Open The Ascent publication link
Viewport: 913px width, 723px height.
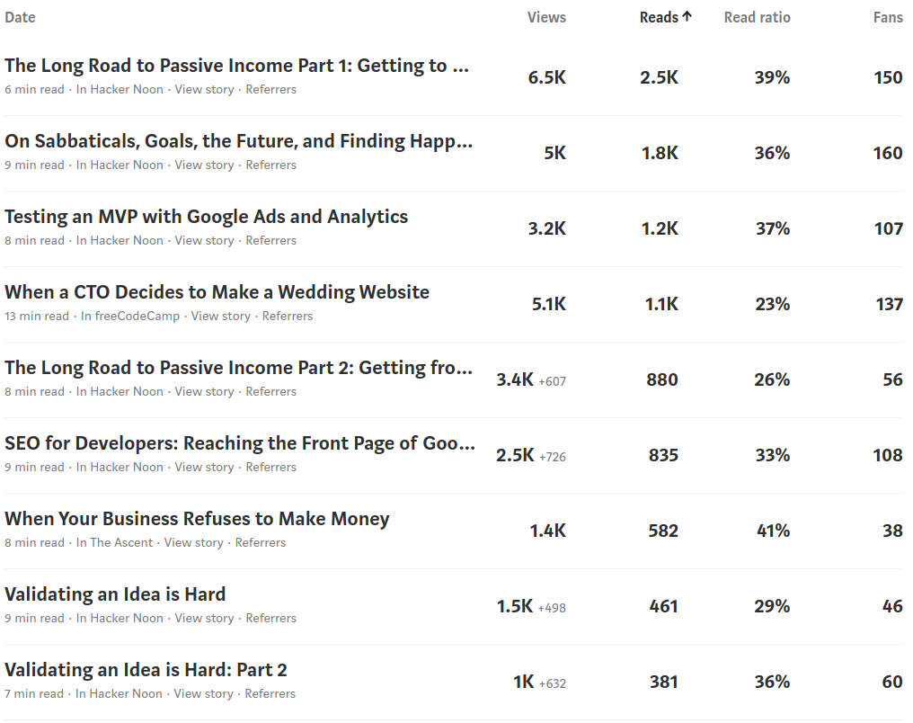[121, 542]
